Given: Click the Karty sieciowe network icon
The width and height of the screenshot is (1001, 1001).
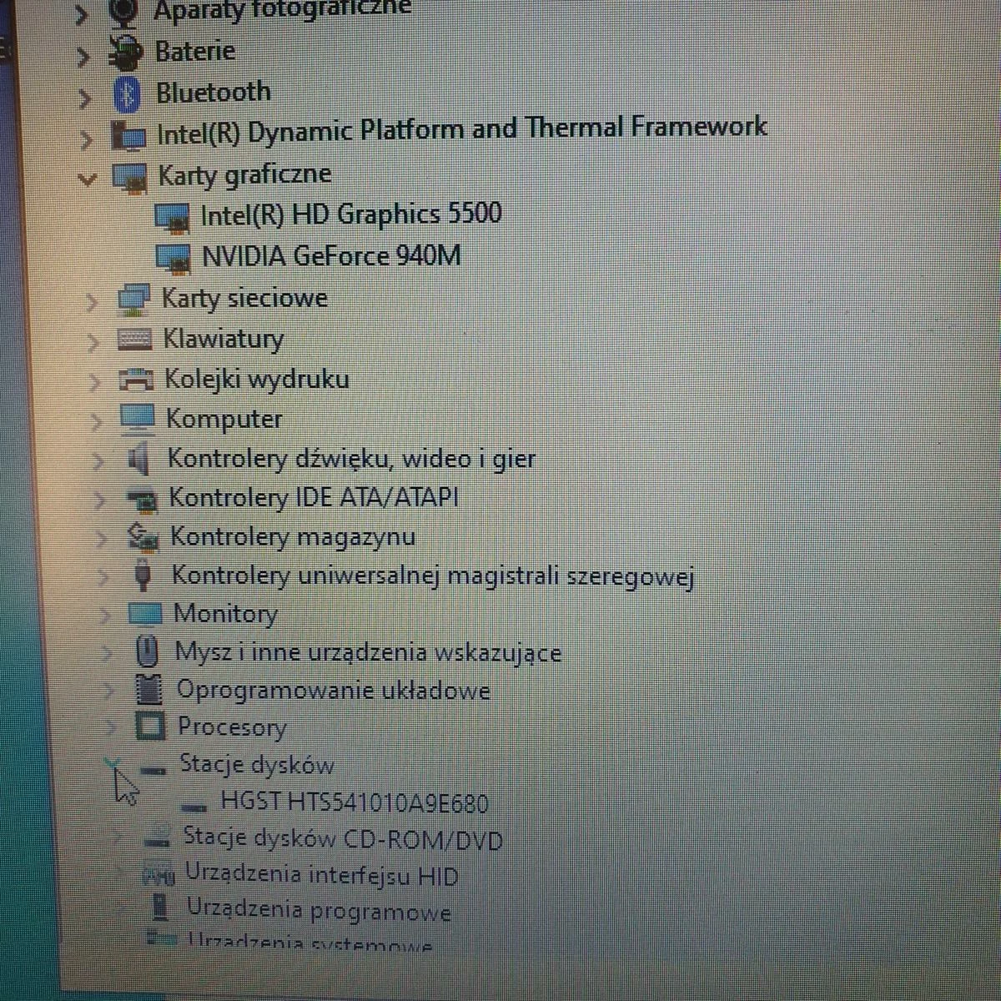Looking at the screenshot, I should pos(134,299).
